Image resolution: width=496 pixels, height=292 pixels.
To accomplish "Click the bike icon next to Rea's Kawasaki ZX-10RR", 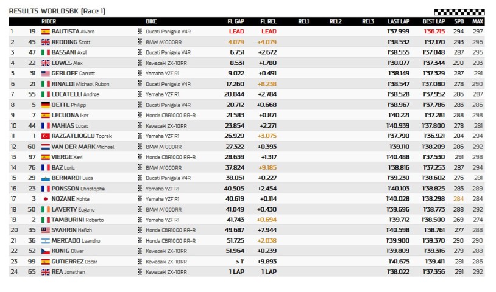I will pyautogui.click(x=140, y=272).
